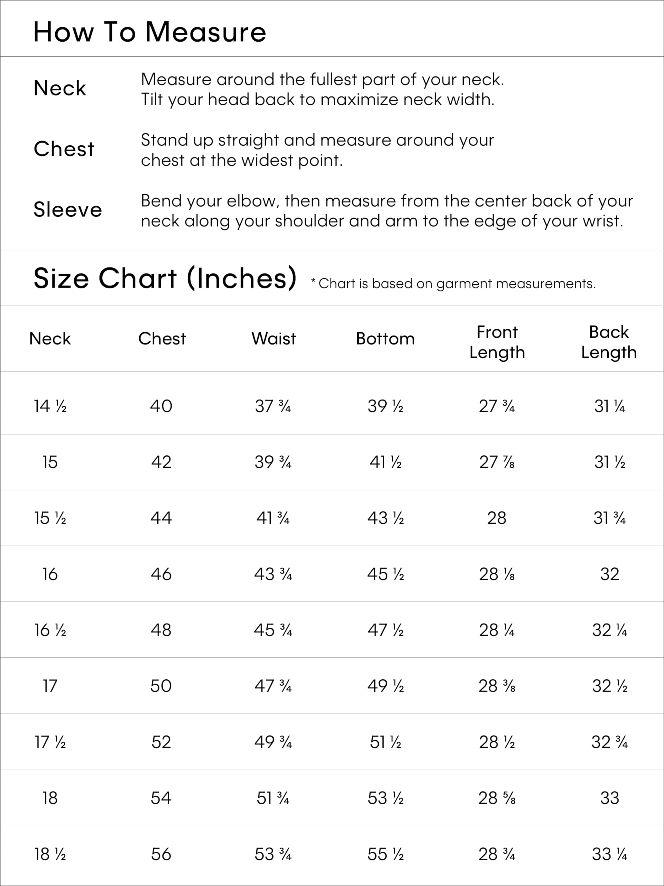Select the bottom value 49 ½
Viewport: 664px width, 886px height.
(386, 686)
